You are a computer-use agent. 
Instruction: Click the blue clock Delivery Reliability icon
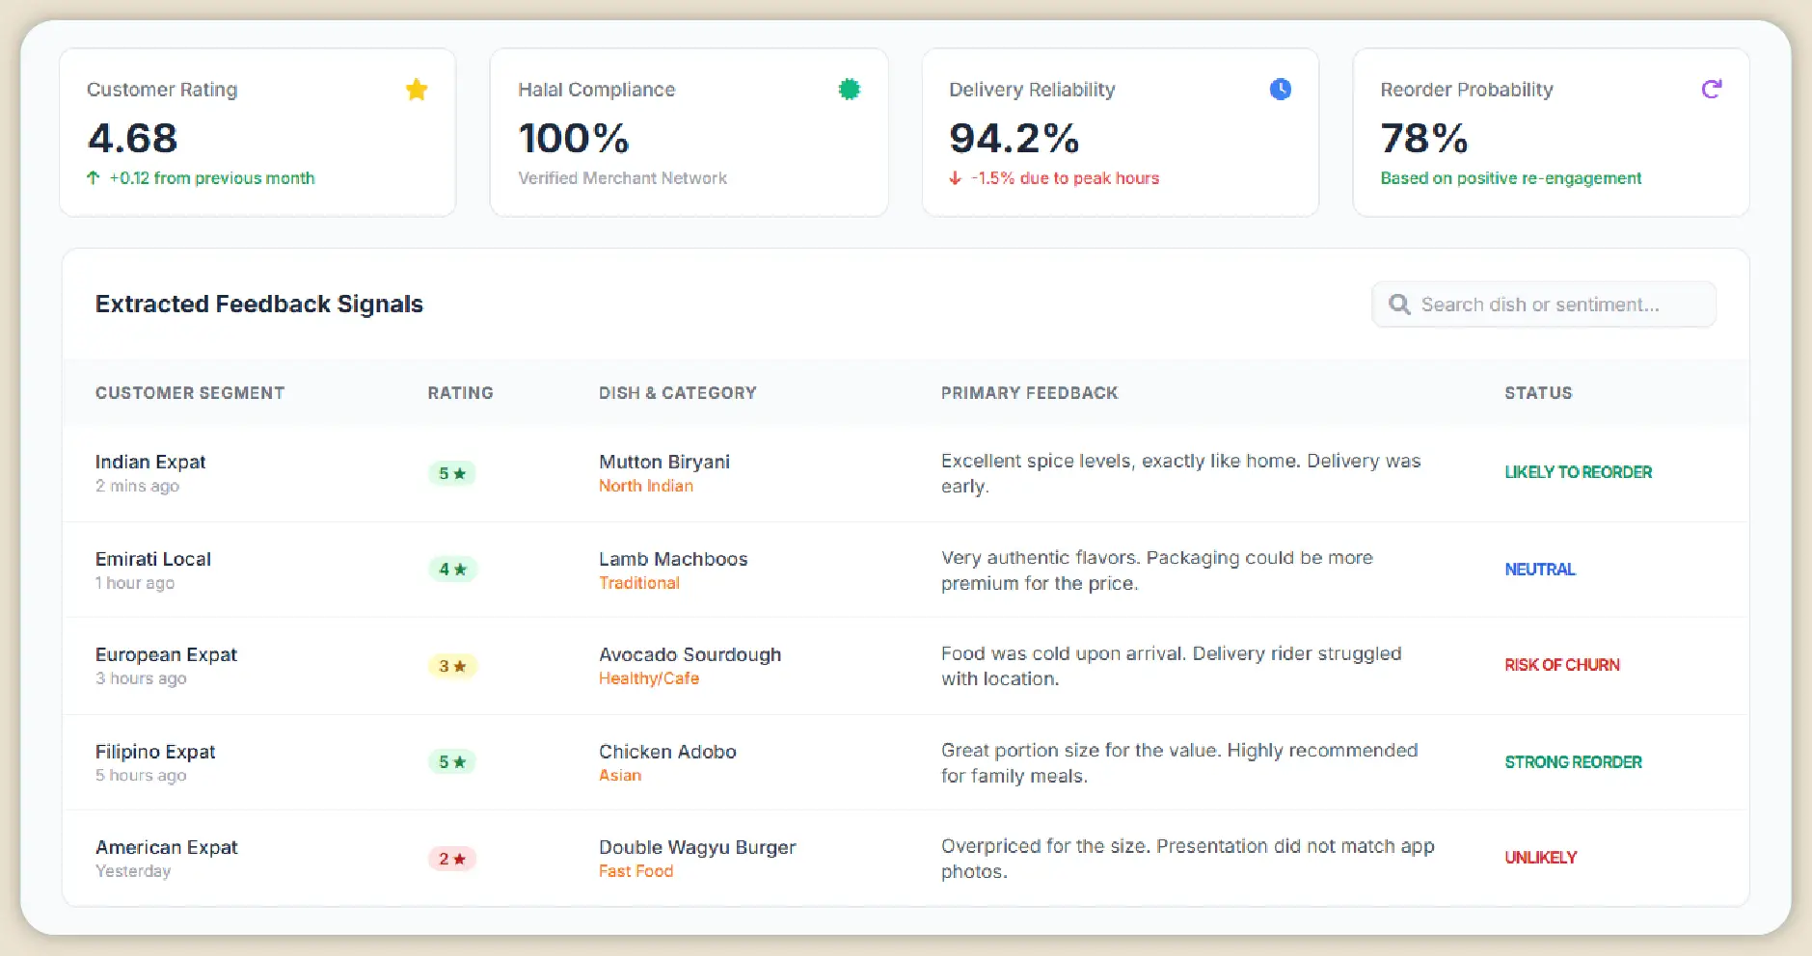click(1280, 90)
